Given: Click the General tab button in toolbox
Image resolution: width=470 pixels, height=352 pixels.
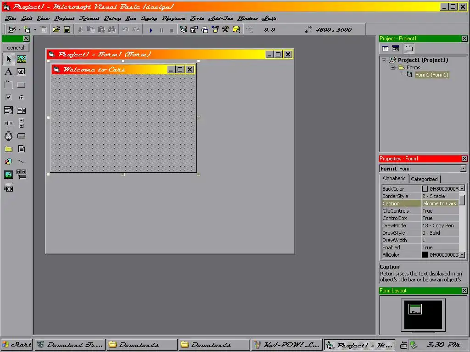Looking at the screenshot, I should point(16,48).
